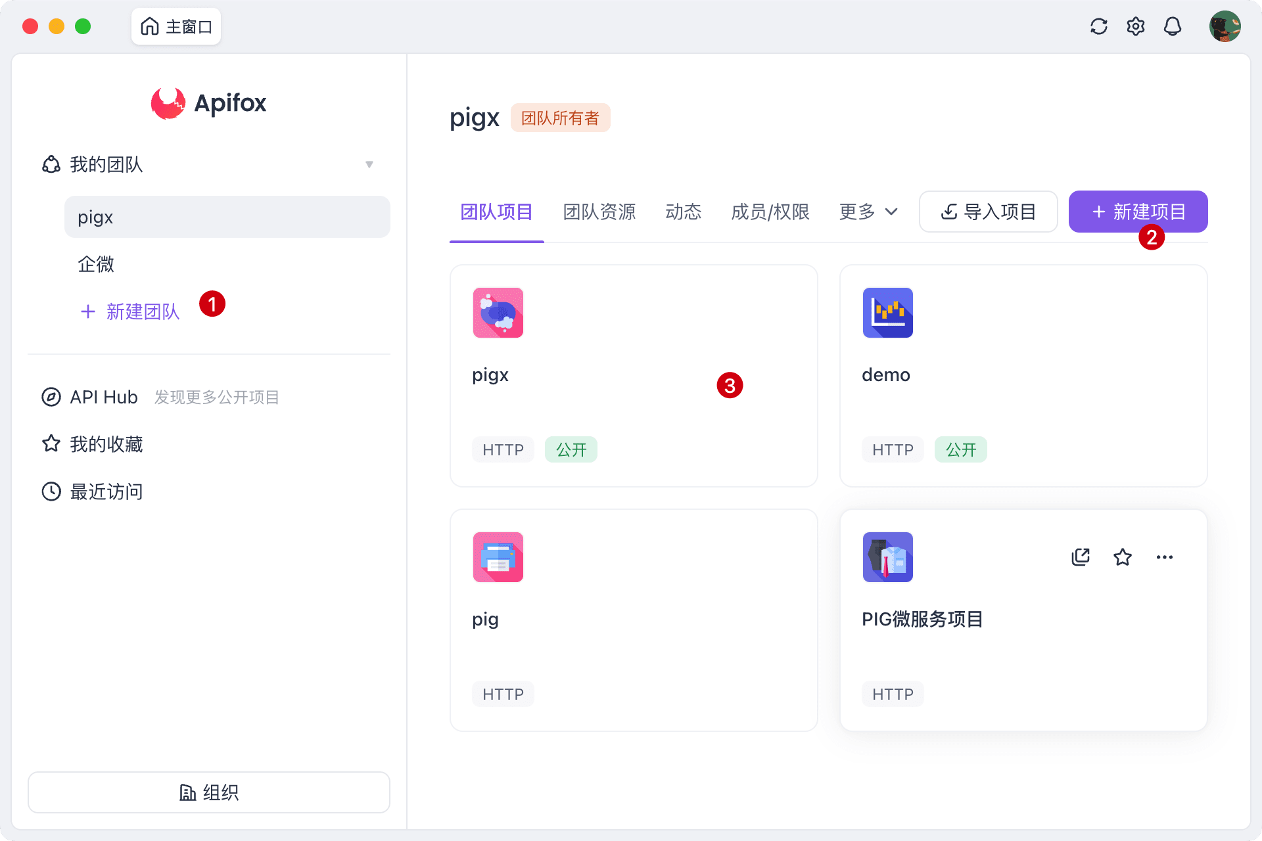
Task: Maximize window with green button
Action: click(83, 26)
